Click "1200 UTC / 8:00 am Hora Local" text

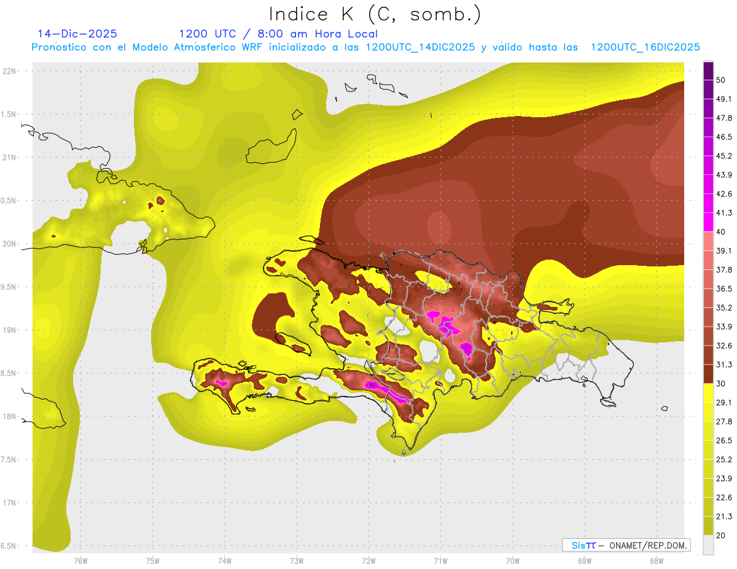click(x=278, y=34)
